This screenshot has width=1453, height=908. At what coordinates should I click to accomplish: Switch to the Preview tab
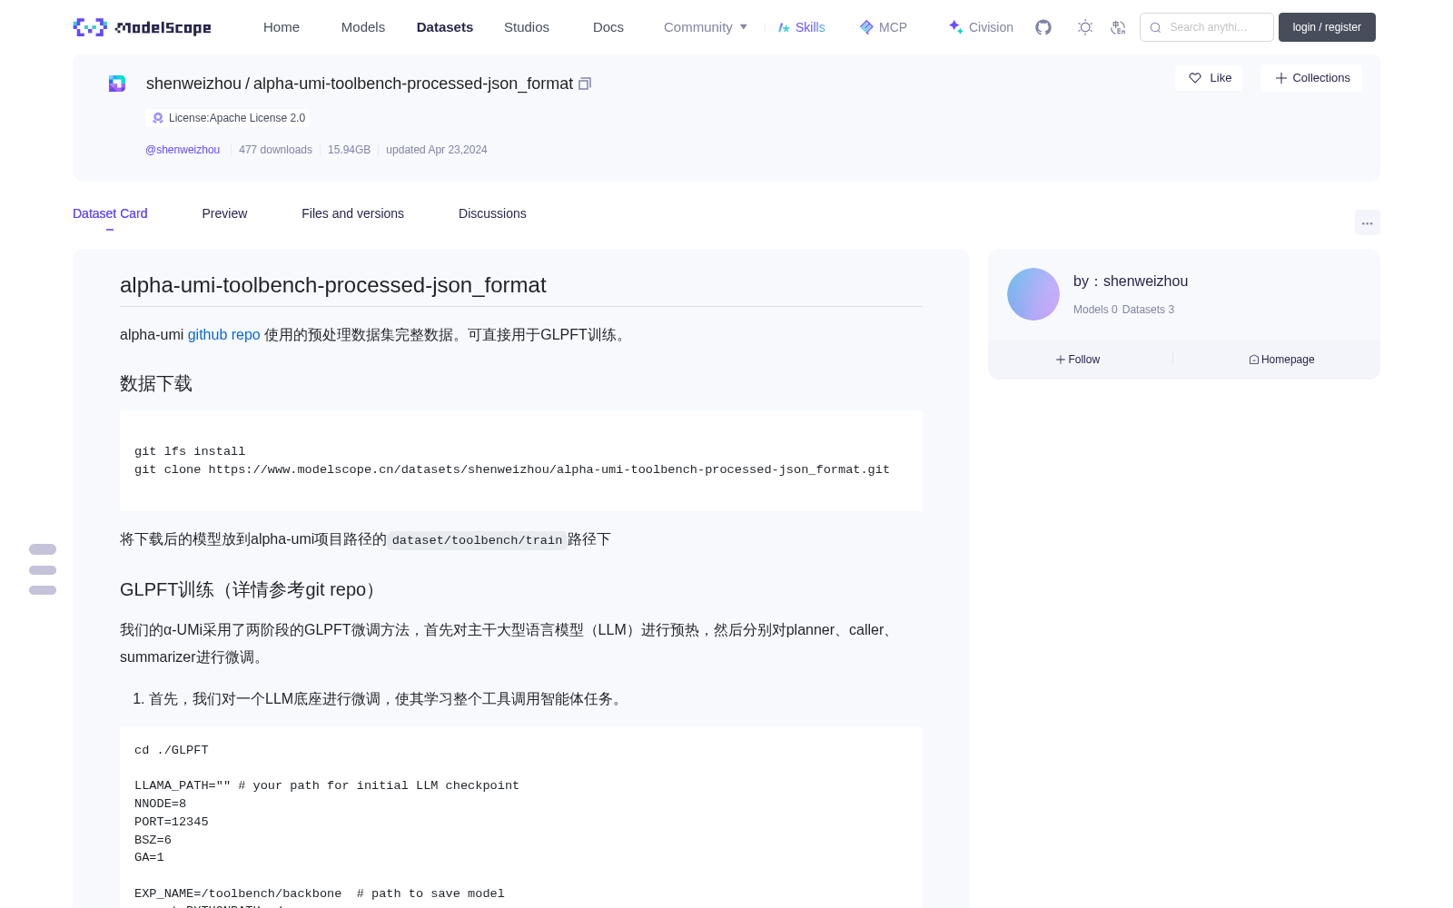click(224, 213)
